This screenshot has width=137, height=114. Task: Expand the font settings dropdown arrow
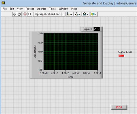point(63,14)
